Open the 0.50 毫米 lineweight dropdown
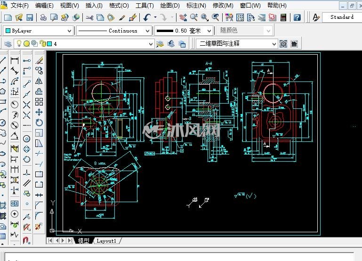Screen dimensions: 362x261 pos(184,31)
